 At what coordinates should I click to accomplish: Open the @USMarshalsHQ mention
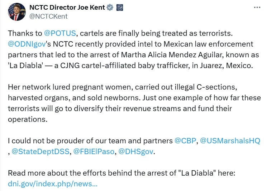tap(230, 141)
